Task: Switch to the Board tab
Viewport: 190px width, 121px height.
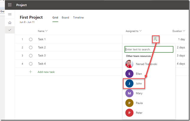Action: point(65,18)
